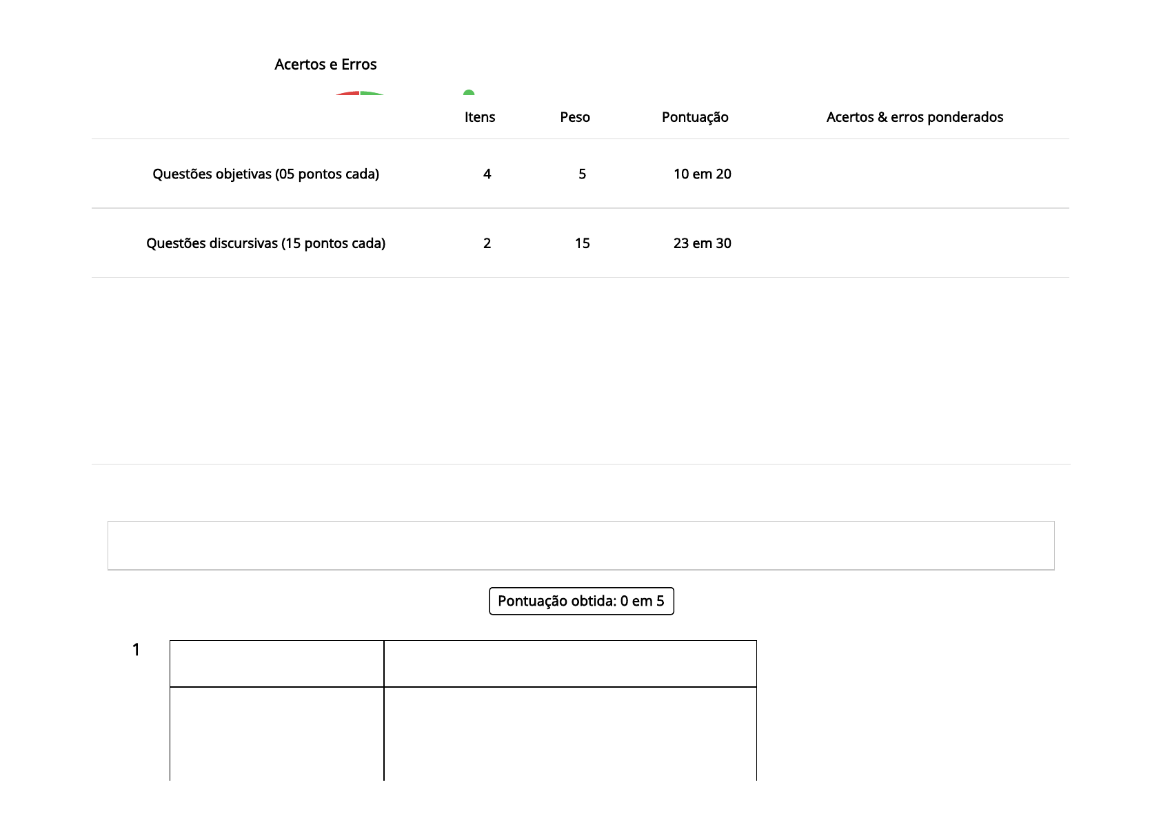1161x820 pixels.
Task: Click the 'Acertos e Erros' chart title
Action: (x=325, y=65)
